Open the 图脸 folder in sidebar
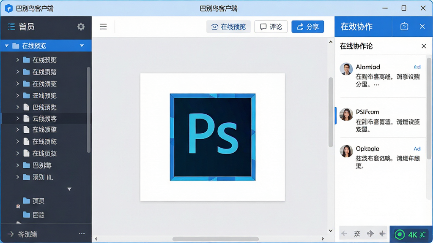 point(34,215)
